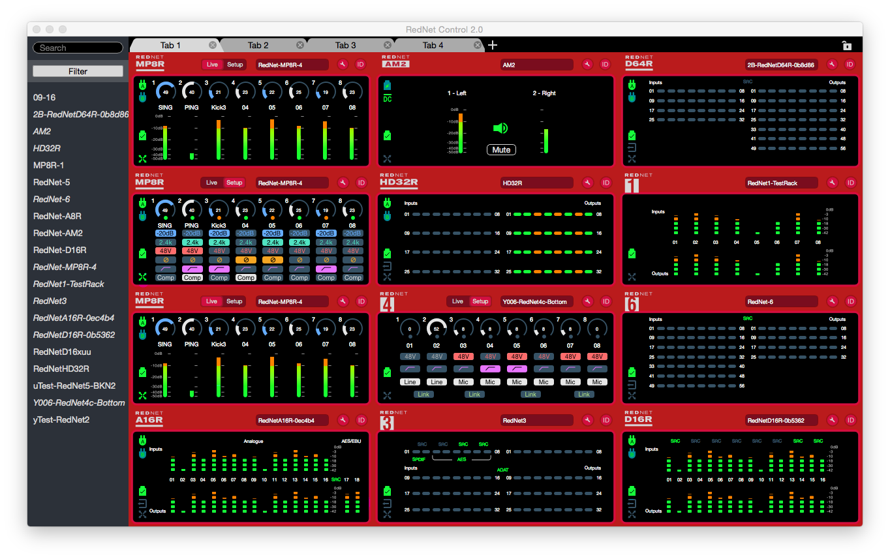This screenshot has height=559, width=890.
Task: Select RedNetHD32R in the sidebar
Action: [x=61, y=369]
